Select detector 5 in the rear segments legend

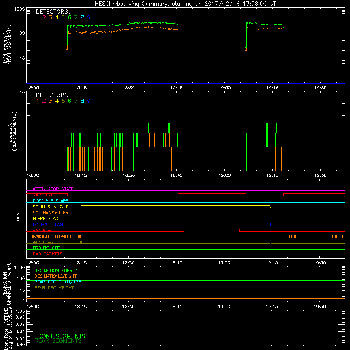(63, 101)
